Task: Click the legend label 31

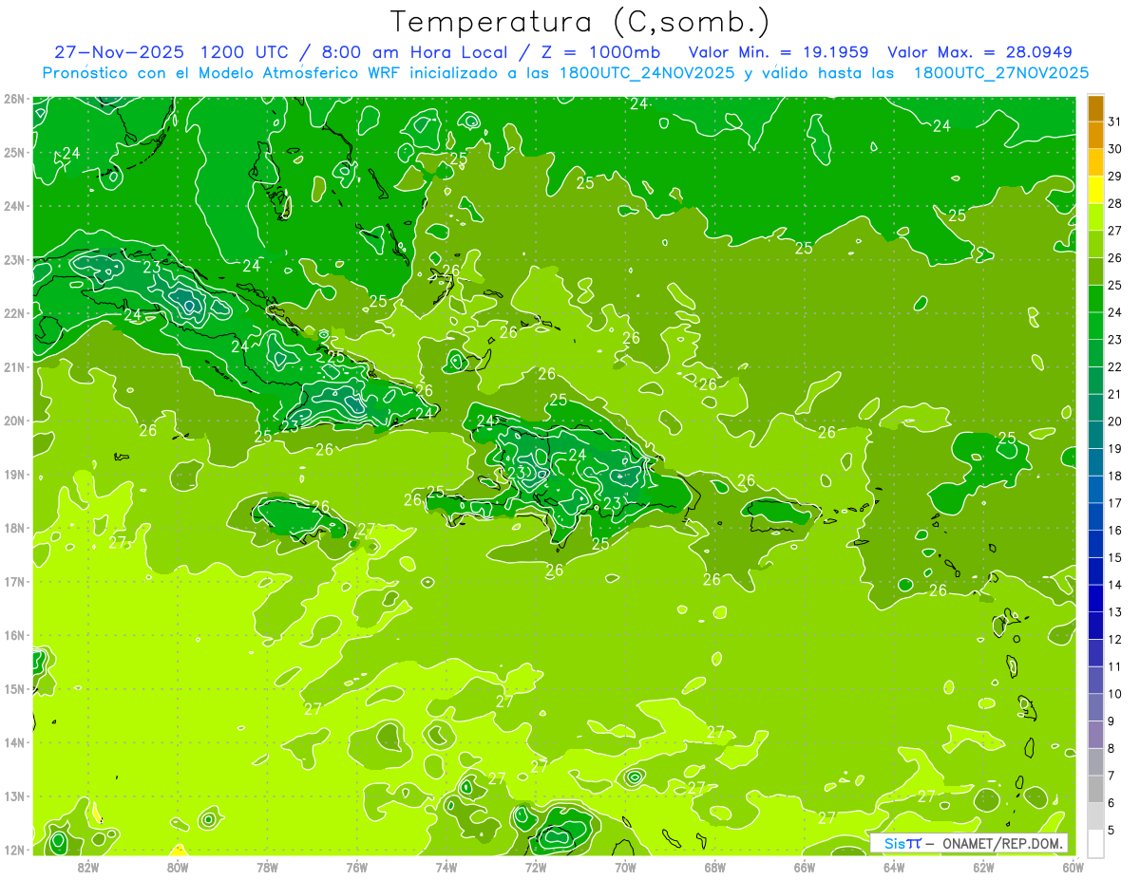Action: 1114,122
